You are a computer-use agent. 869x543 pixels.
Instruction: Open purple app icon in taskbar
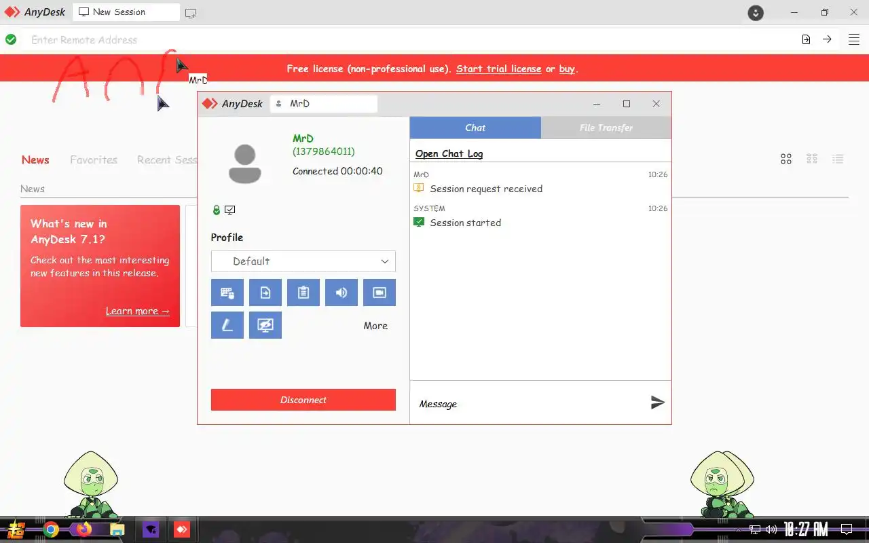tap(151, 529)
